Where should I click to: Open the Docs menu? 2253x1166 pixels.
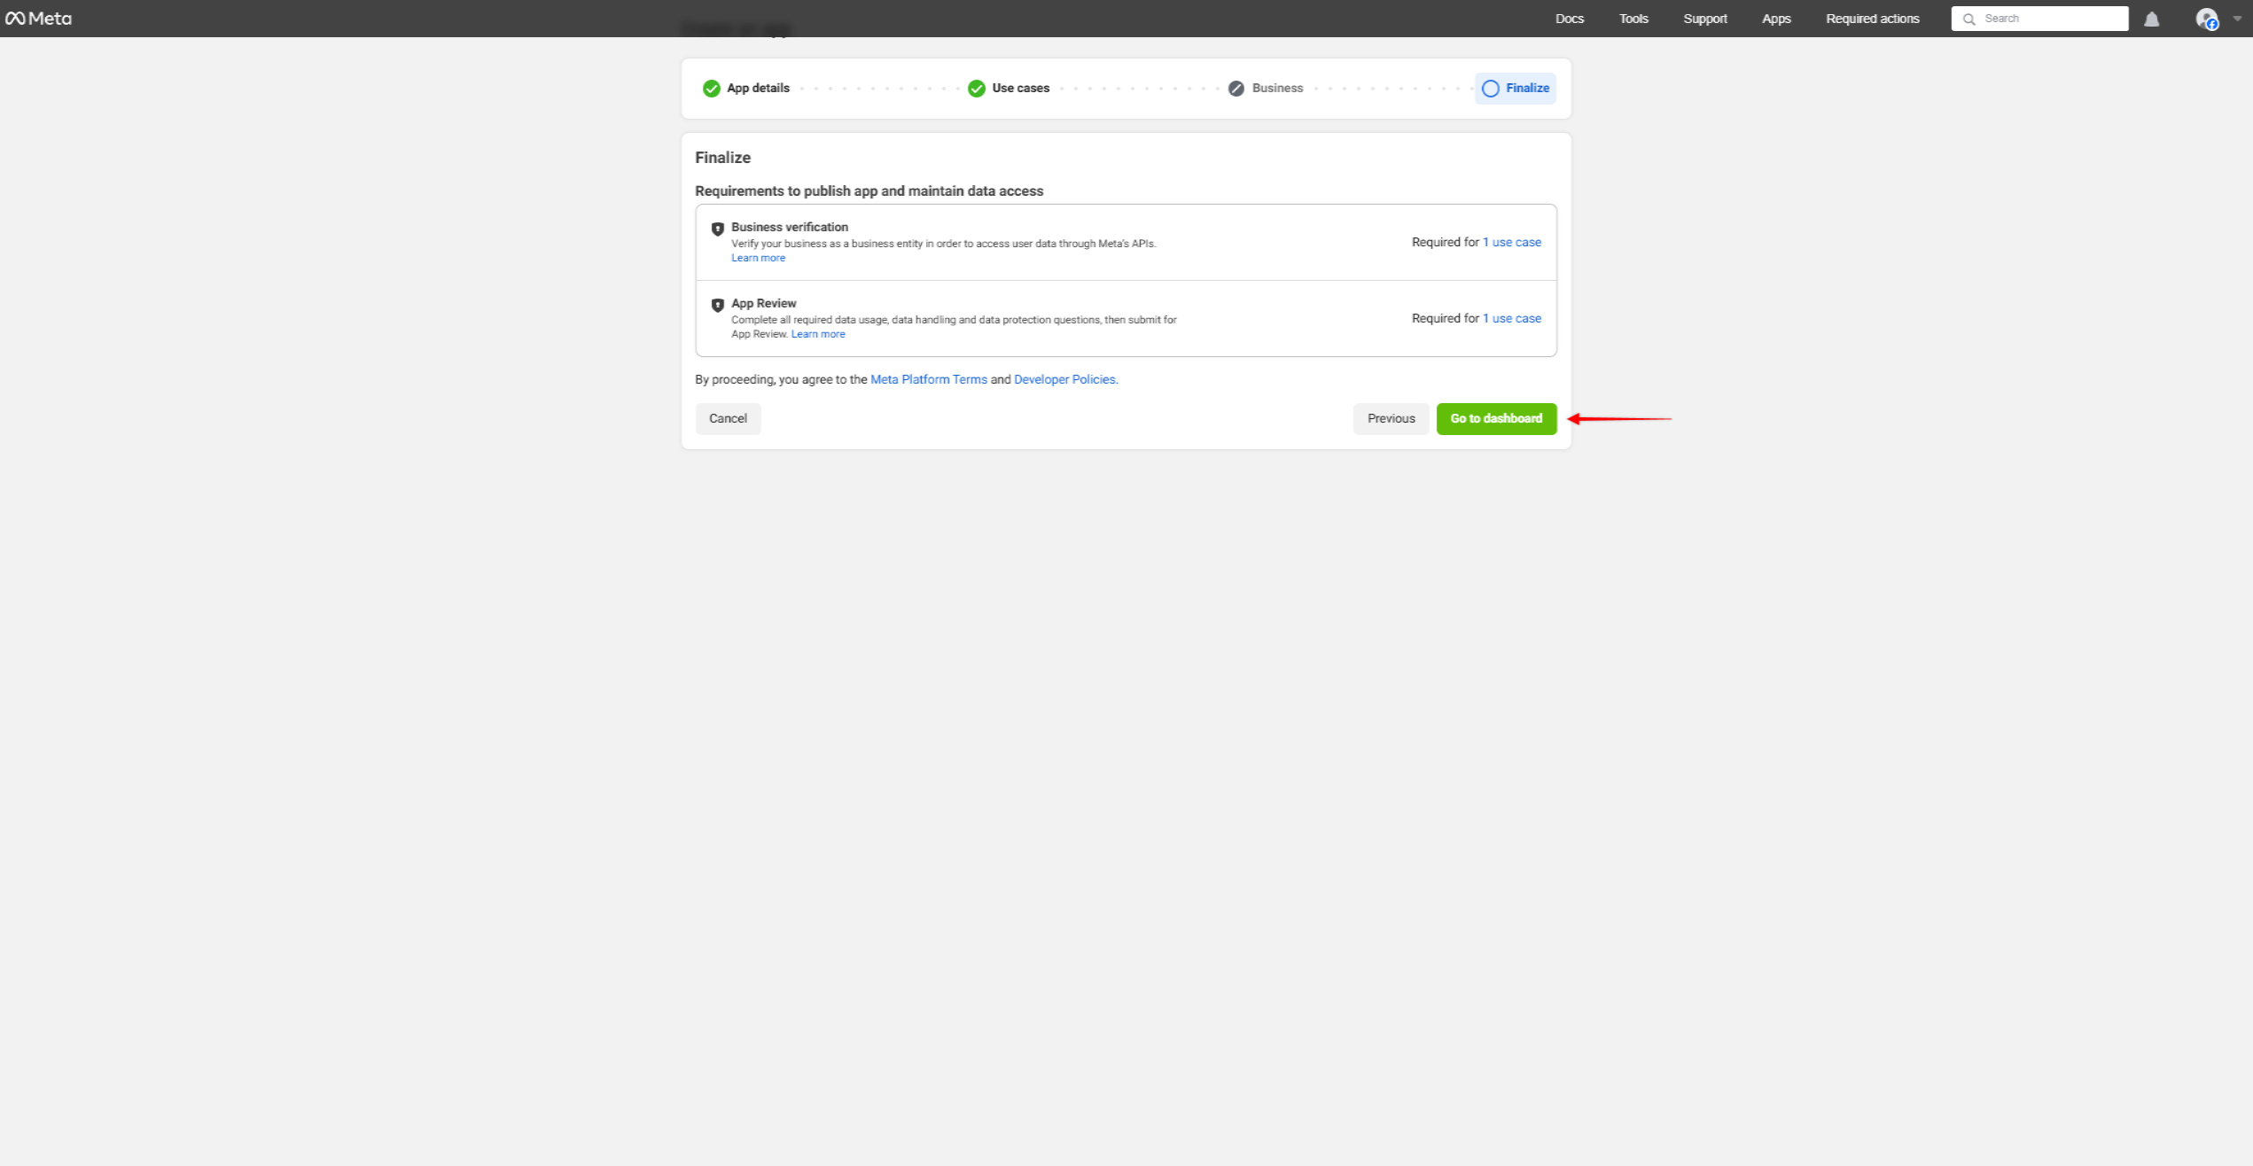[1569, 19]
